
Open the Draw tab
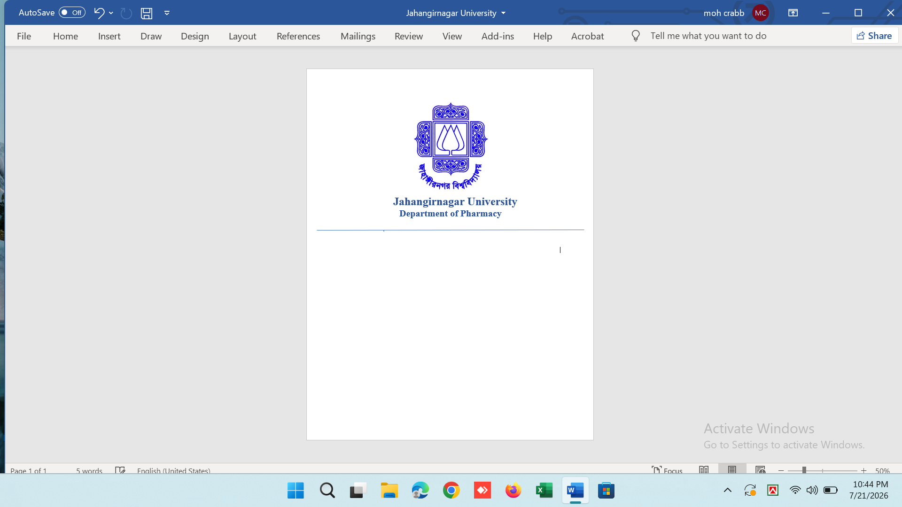click(151, 36)
